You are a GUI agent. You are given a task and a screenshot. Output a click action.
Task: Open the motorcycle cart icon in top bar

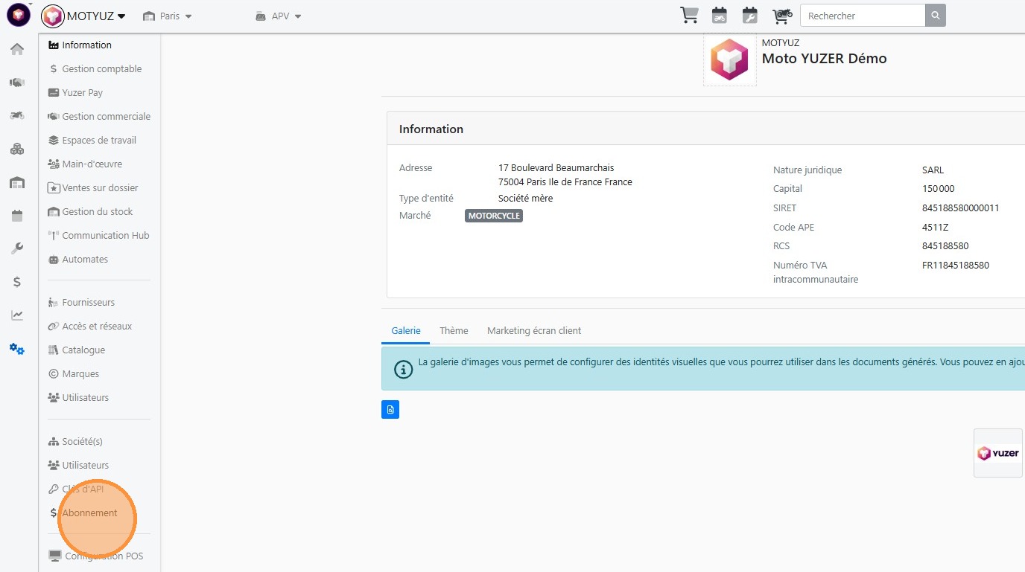tap(781, 15)
